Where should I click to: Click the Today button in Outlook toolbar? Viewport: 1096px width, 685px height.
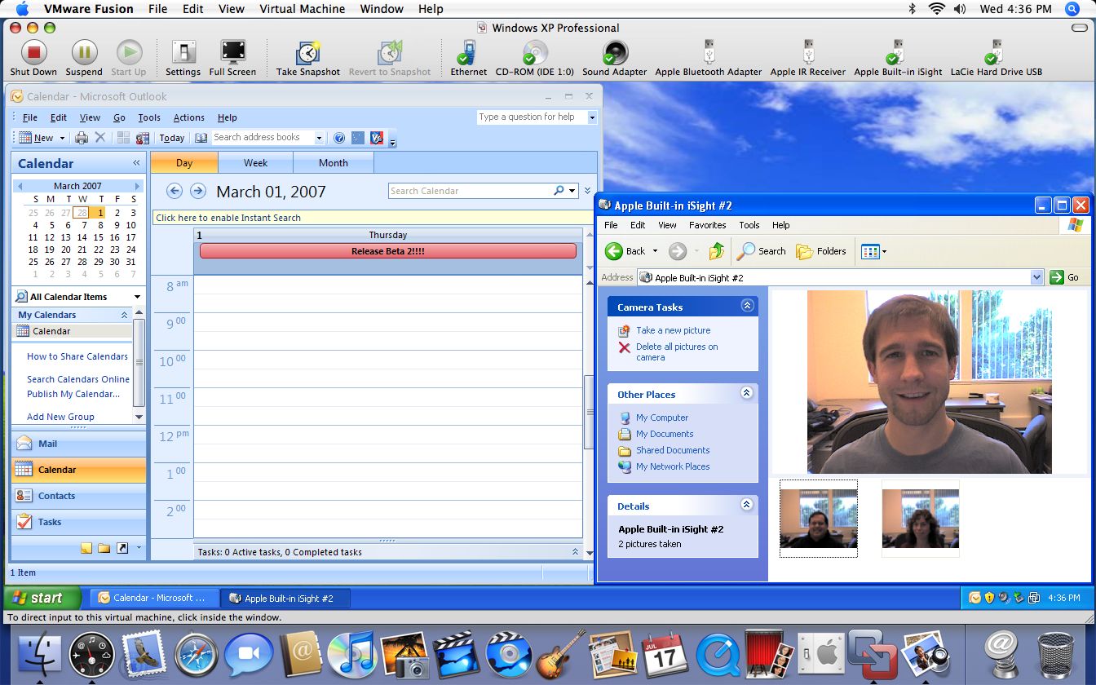171,138
